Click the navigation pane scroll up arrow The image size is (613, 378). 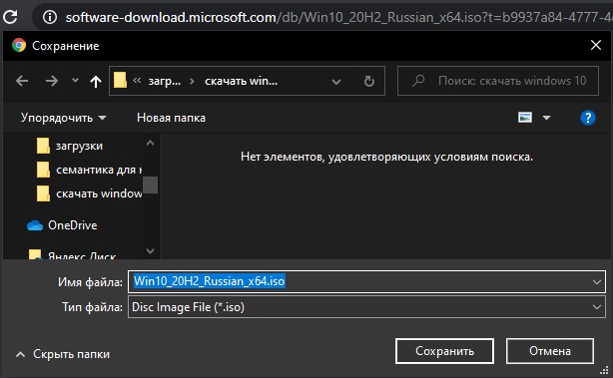coord(150,144)
